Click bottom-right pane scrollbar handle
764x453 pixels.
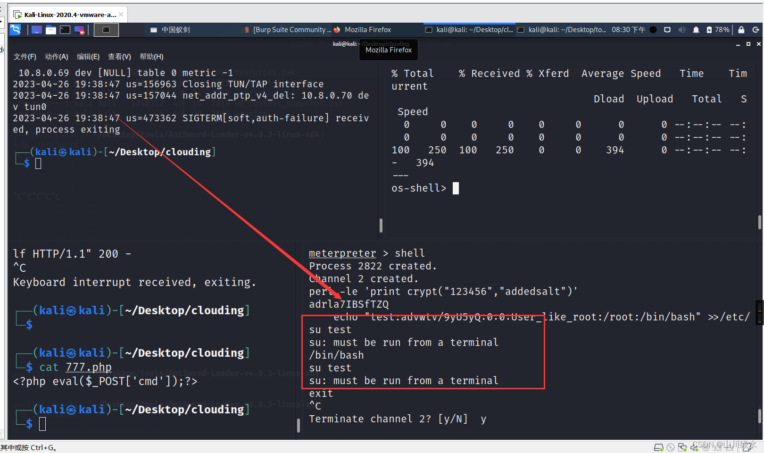tap(759, 416)
